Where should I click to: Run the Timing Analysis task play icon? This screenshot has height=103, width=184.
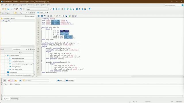pyautogui.click(x=10, y=67)
